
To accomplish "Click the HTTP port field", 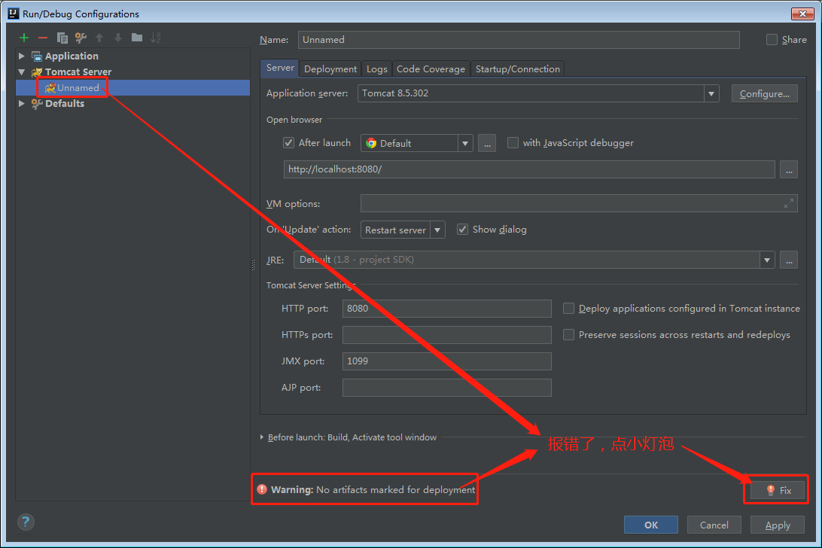I will click(x=447, y=309).
